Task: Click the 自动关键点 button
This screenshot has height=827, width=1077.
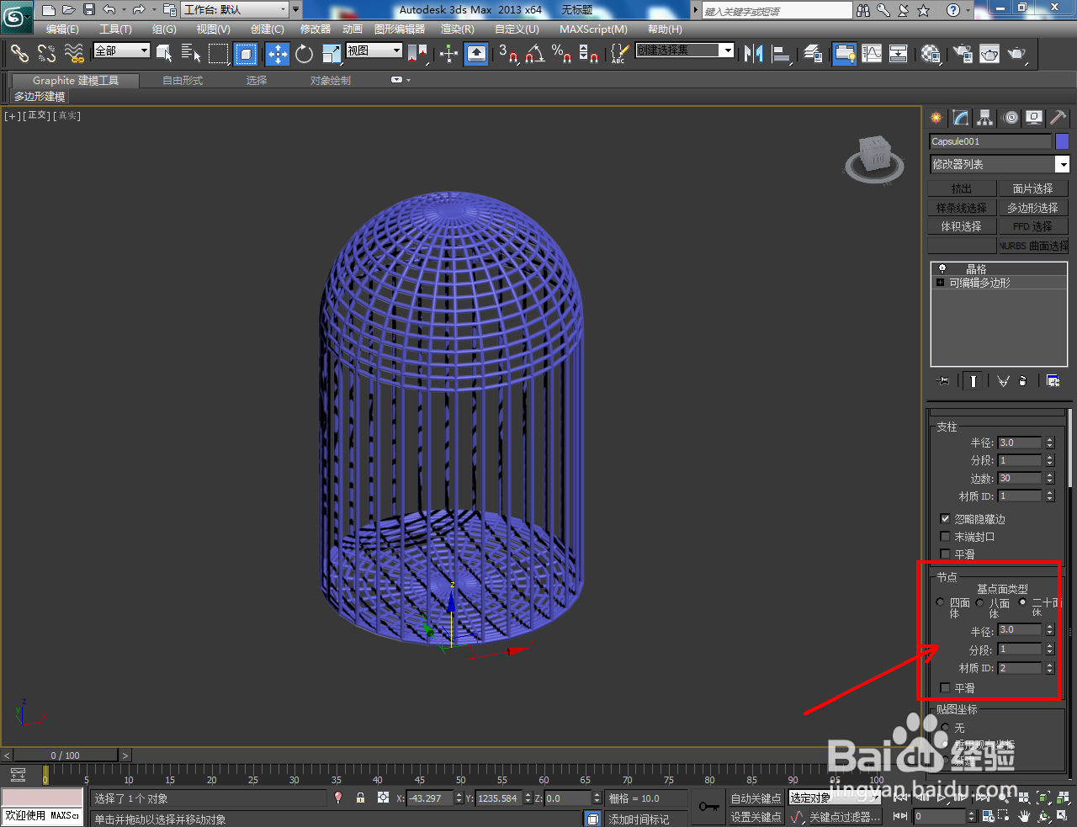Action: [756, 798]
